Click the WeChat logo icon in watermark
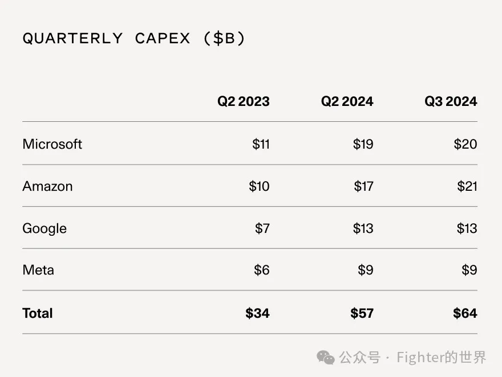Image resolution: width=502 pixels, height=377 pixels. click(x=326, y=358)
